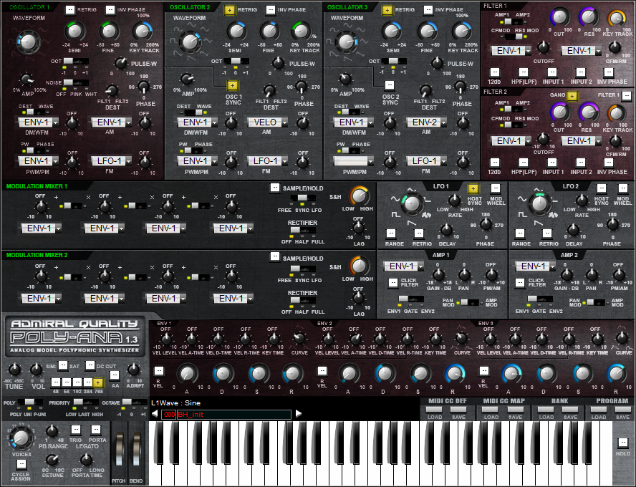The image size is (636, 487).
Task: Click the Modulation Mixer 2 LAG knob
Action: [x=359, y=298]
